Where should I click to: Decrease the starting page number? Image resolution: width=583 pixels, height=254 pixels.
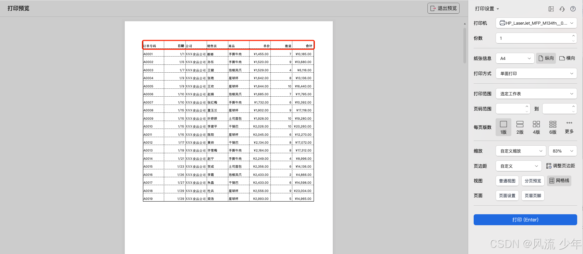pyautogui.click(x=527, y=111)
